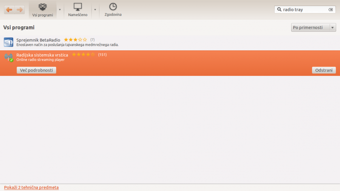Go forward with the right arrow button

click(x=20, y=9)
